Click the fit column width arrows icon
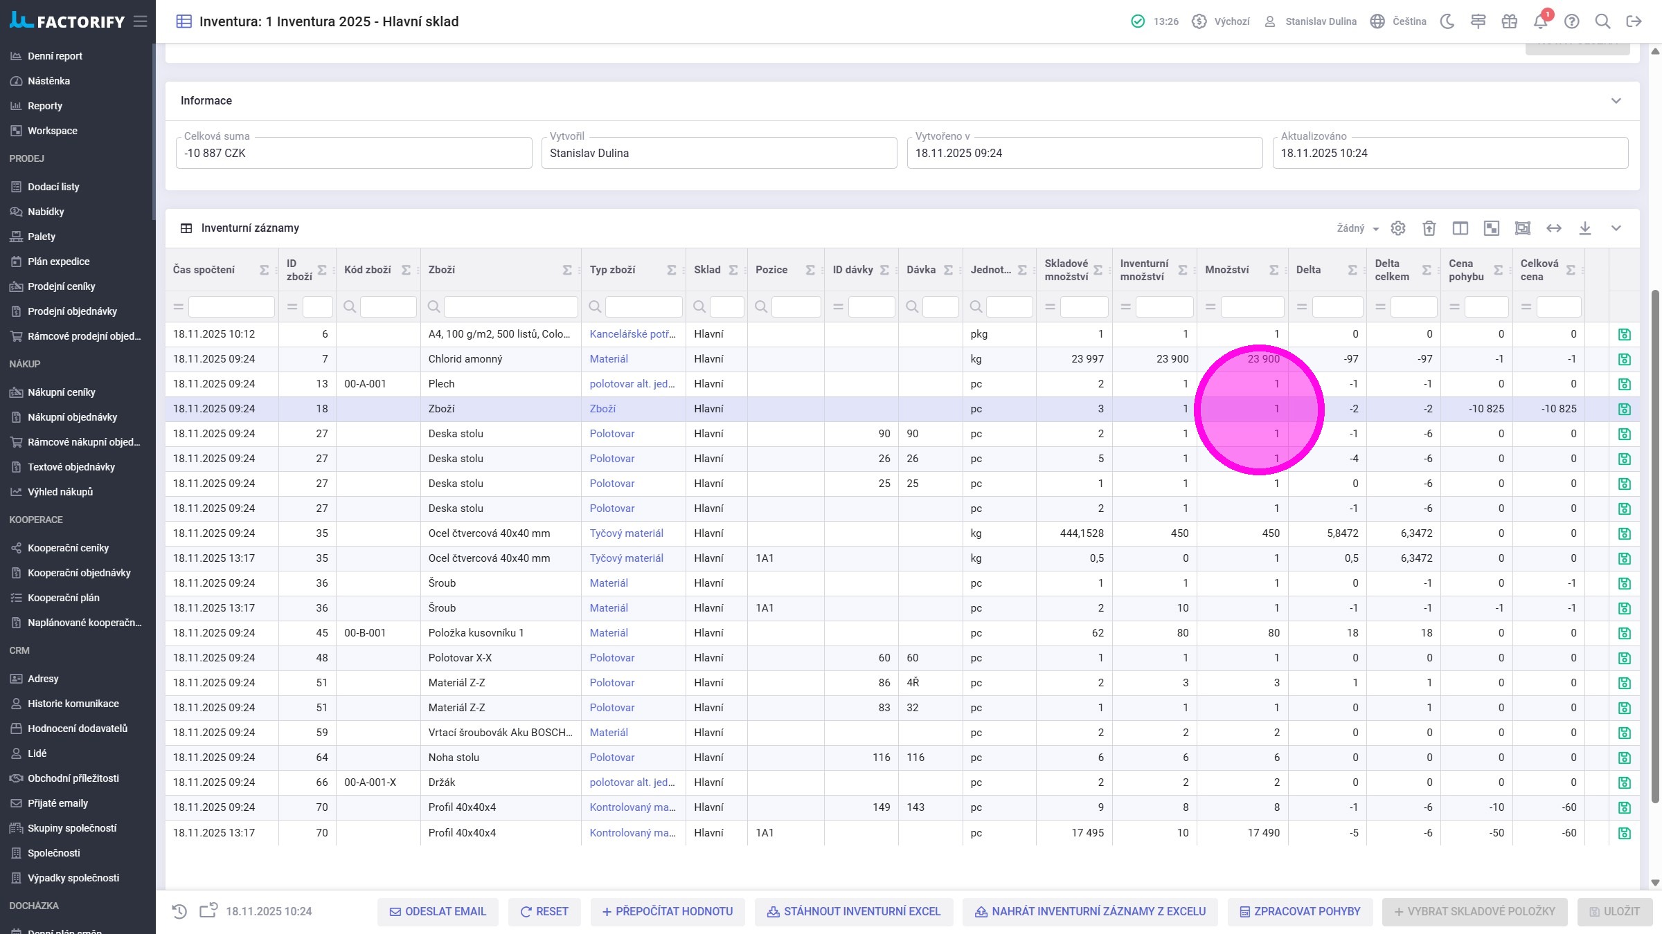Screen dimensions: 1662x934 click(x=1554, y=228)
